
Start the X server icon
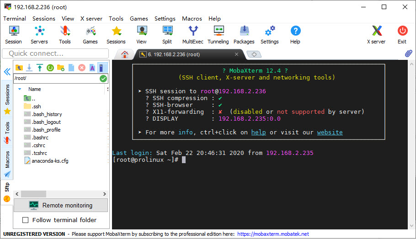pyautogui.click(x=376, y=34)
